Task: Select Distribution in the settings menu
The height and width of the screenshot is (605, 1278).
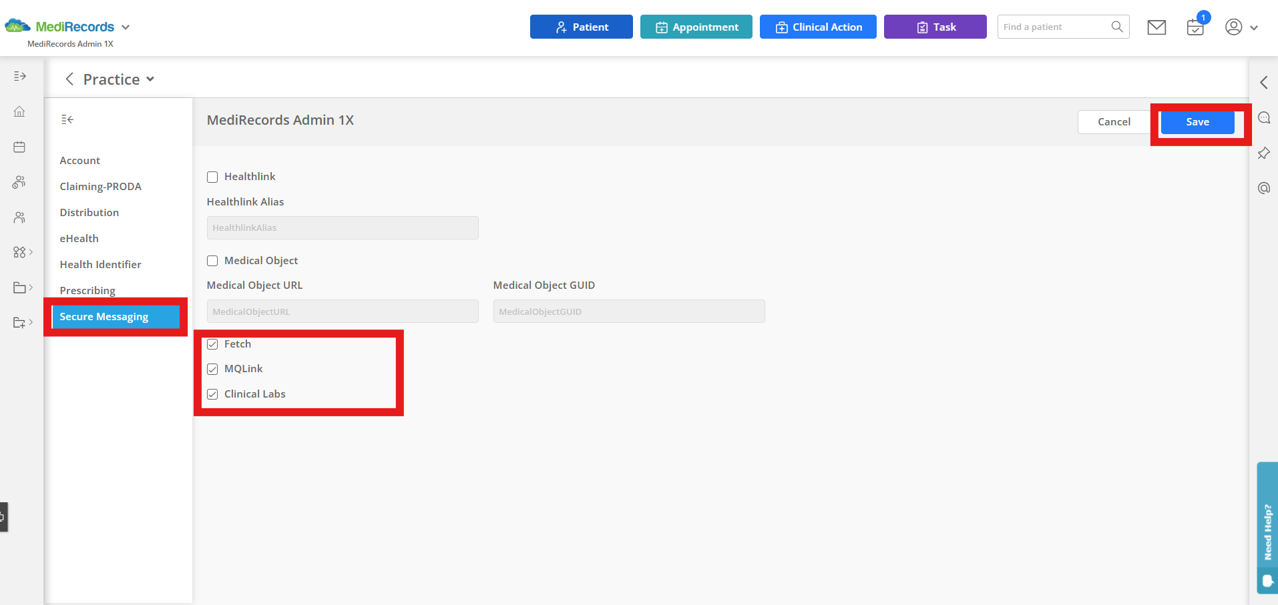Action: click(x=89, y=213)
